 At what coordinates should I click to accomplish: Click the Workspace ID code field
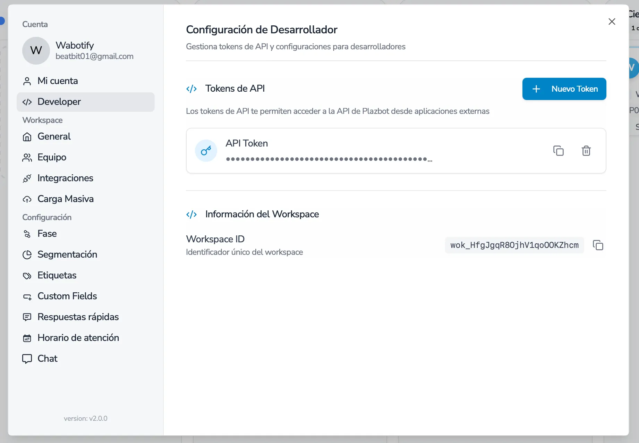point(514,245)
